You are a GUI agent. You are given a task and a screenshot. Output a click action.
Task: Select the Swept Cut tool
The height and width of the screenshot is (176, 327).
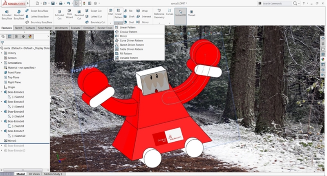(94, 11)
